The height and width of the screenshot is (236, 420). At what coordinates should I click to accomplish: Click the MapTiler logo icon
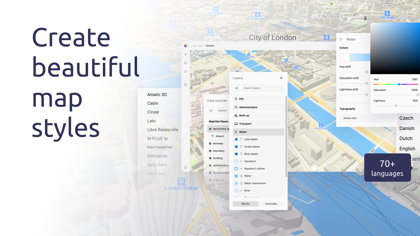(x=186, y=46)
